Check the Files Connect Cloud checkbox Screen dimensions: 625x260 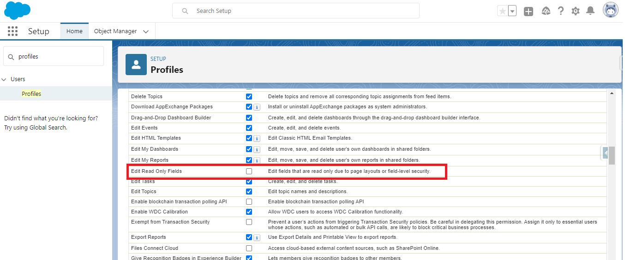click(249, 248)
